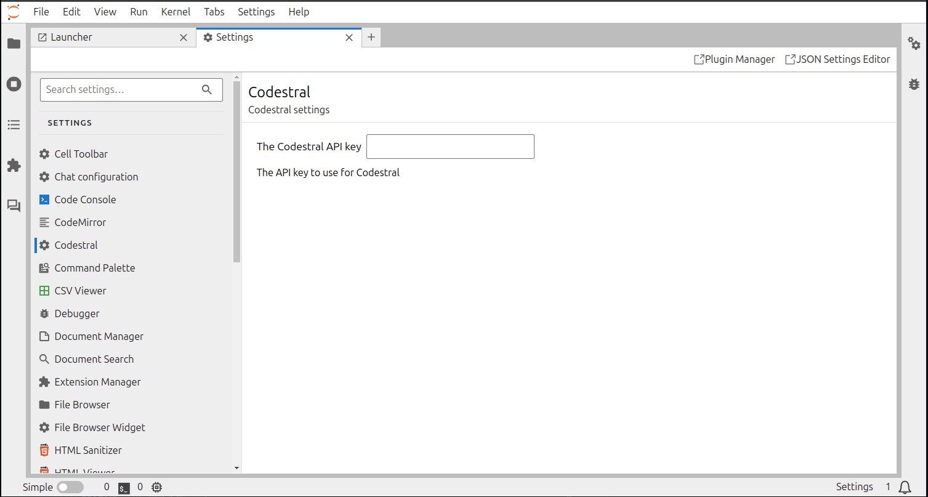
Task: Open the Tabs menu
Action: coord(214,12)
